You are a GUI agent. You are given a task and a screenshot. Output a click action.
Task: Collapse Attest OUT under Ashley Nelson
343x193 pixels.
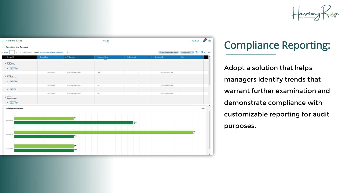click(8, 103)
